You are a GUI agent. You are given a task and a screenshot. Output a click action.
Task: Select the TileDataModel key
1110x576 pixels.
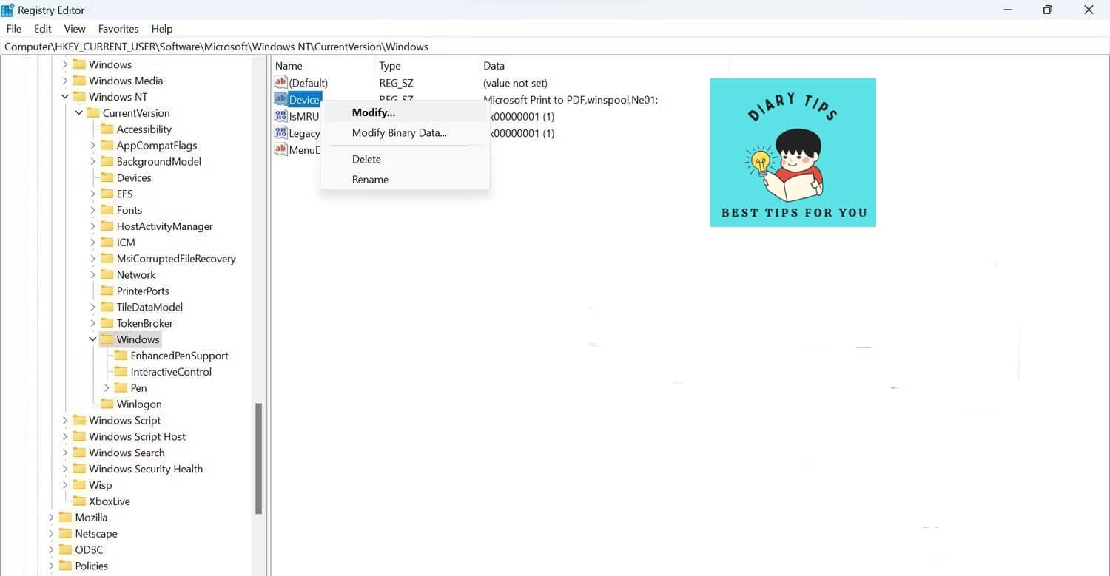149,307
